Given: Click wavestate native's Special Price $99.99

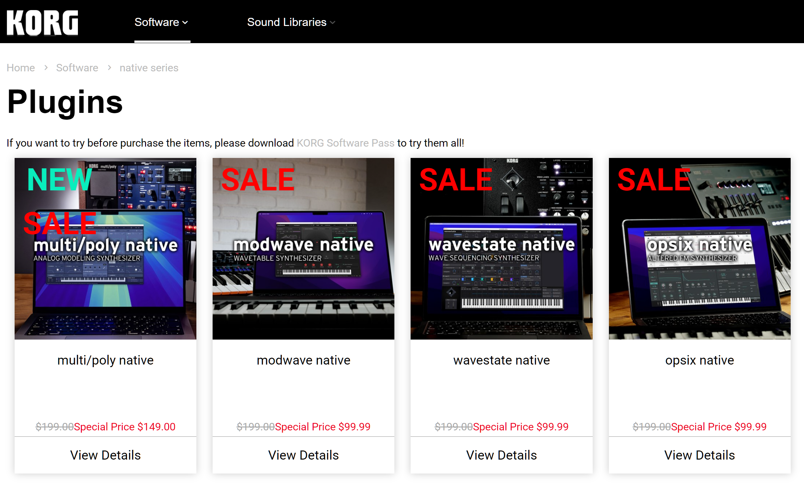Looking at the screenshot, I should pyautogui.click(x=521, y=427).
